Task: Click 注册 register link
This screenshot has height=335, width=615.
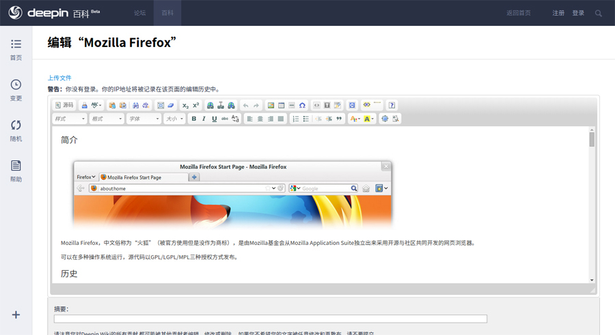Action: pyautogui.click(x=558, y=13)
